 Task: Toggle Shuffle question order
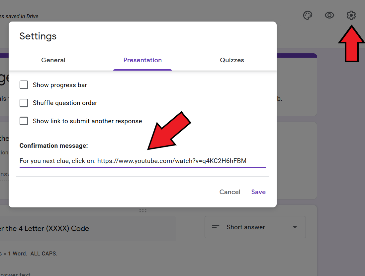click(x=24, y=103)
